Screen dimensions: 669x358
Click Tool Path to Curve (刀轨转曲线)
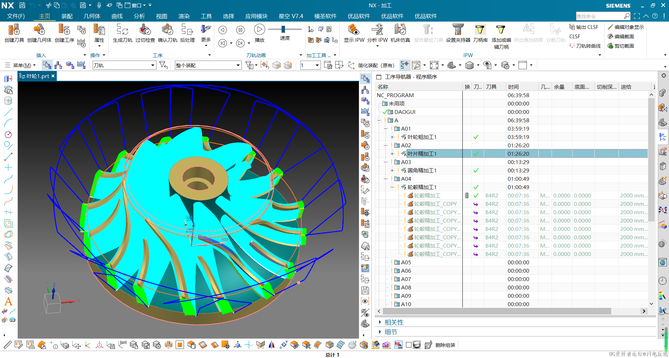[x=585, y=46]
